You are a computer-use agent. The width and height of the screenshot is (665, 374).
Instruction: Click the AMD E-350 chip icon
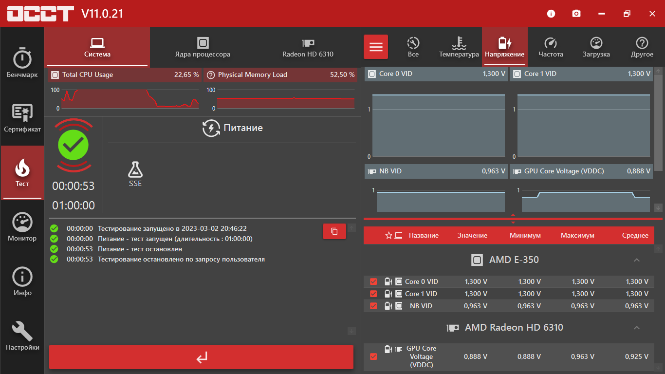tap(477, 260)
